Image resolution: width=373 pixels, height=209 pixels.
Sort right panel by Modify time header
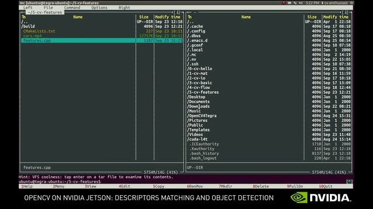pyautogui.click(x=336, y=17)
